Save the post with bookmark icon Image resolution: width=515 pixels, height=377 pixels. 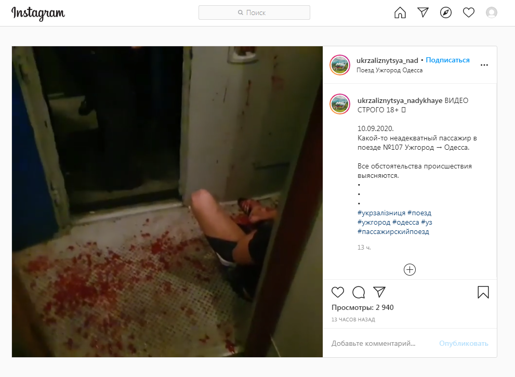coord(483,292)
